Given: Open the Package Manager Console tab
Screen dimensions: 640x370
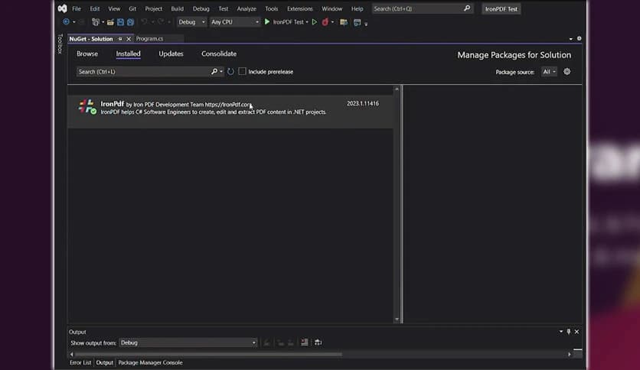Looking at the screenshot, I should point(150,362).
